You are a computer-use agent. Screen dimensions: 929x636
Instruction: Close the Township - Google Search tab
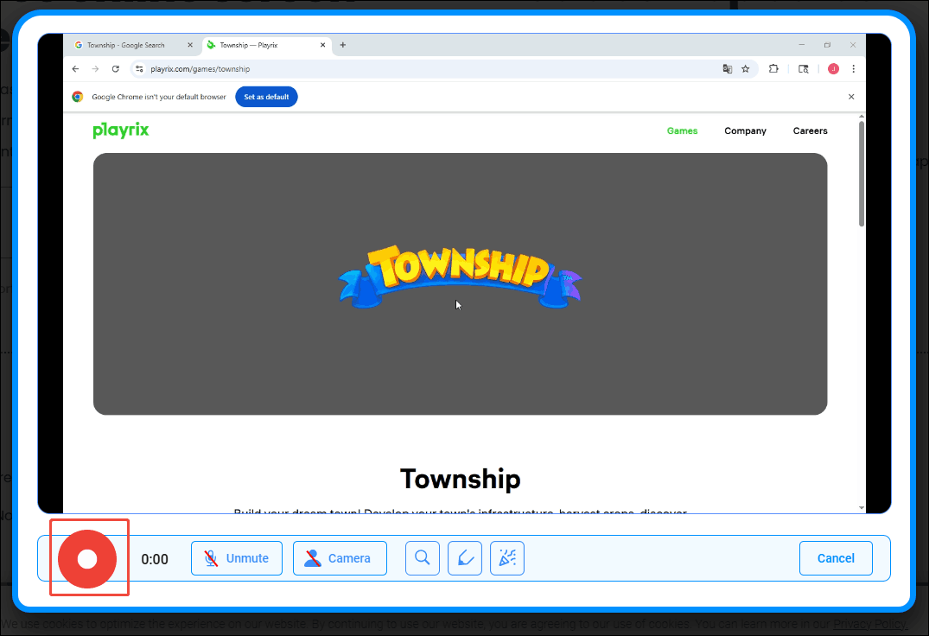click(x=190, y=45)
